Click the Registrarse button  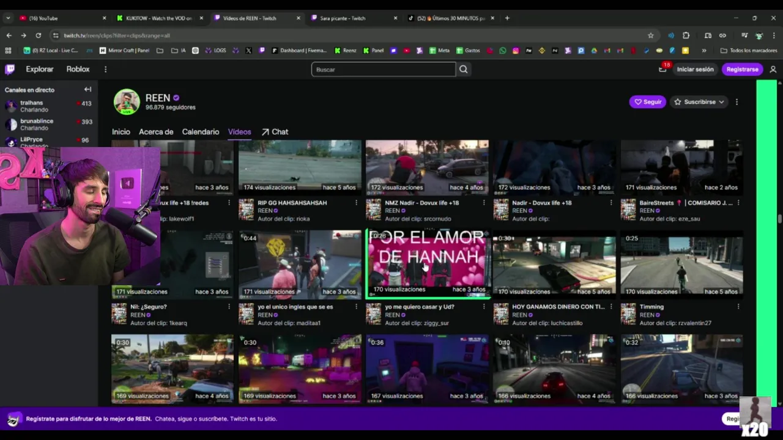pyautogui.click(x=742, y=69)
